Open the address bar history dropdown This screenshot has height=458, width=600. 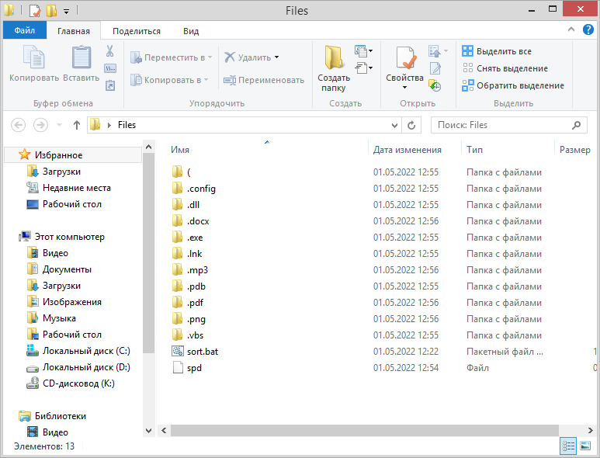pyautogui.click(x=394, y=125)
